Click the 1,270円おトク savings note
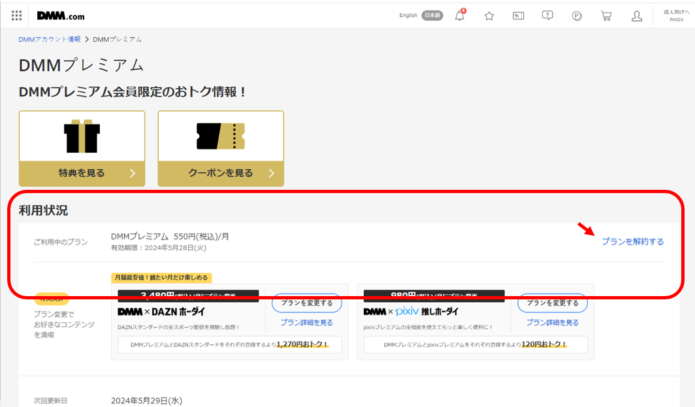This screenshot has width=695, height=407. 230,344
